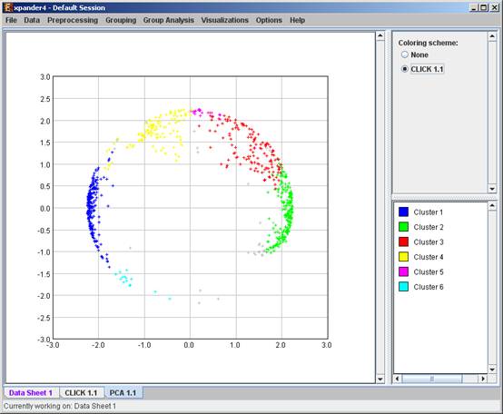Click the coloring scheme panel scroll-down arrow
The height and width of the screenshot is (414, 503).
pos(492,189)
